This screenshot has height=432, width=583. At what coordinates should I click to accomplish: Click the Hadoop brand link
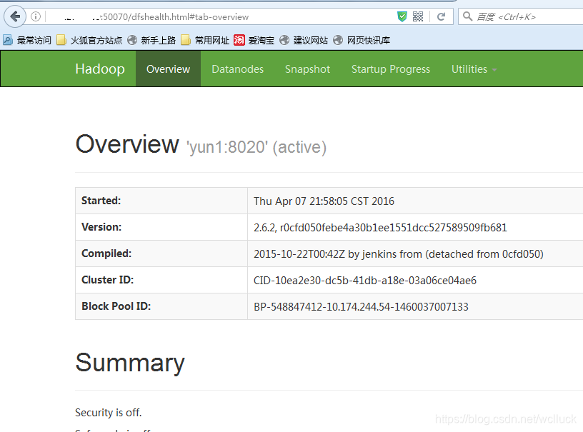point(100,69)
